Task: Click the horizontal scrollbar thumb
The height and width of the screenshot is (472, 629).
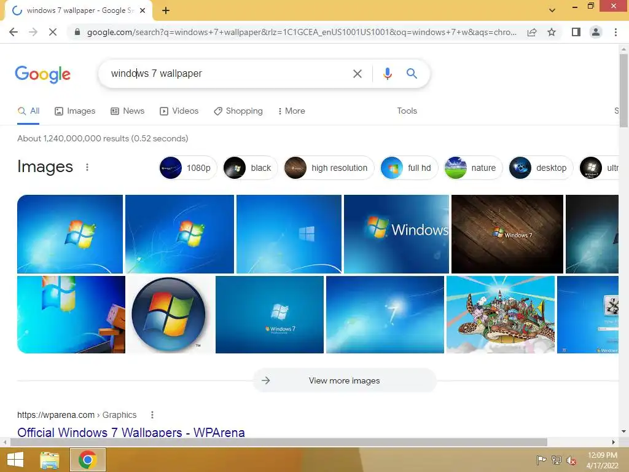Action: point(278,442)
